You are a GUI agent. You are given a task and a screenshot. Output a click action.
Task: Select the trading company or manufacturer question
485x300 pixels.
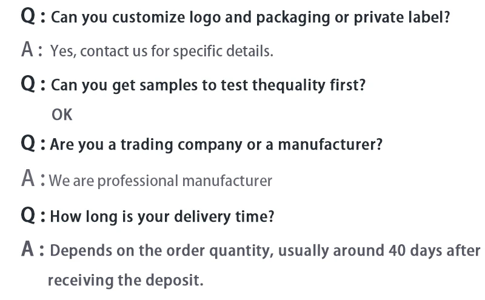216,145
